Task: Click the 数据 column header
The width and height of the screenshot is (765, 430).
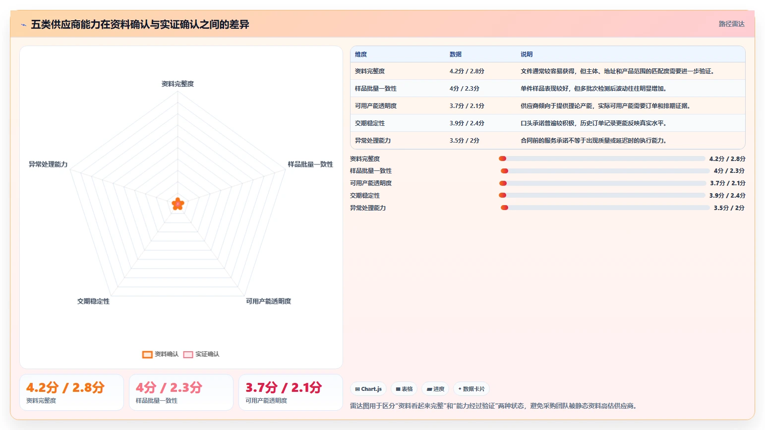Action: (x=456, y=54)
